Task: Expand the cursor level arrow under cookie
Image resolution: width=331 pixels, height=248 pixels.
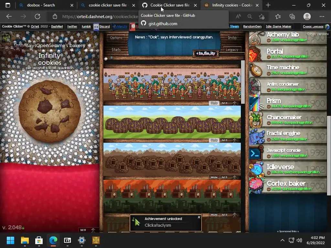Action: pos(93,230)
